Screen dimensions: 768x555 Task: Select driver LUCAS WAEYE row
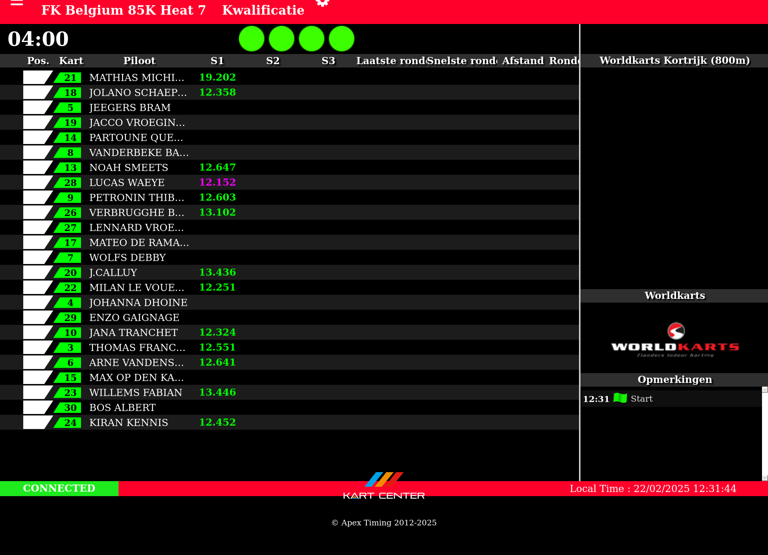tap(127, 183)
